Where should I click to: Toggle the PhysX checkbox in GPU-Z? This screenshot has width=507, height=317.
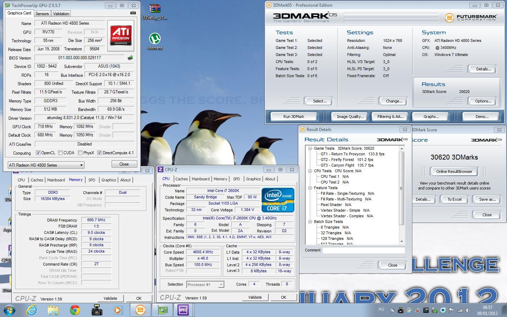point(80,153)
